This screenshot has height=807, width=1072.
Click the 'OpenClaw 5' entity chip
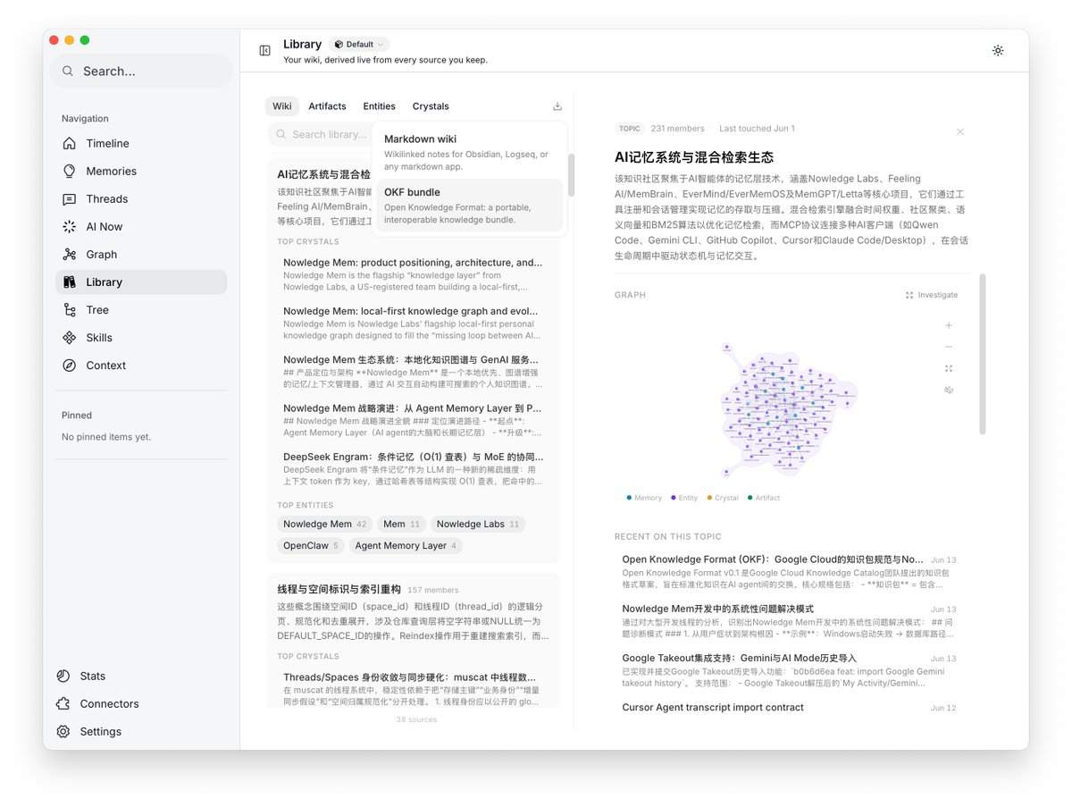pyautogui.click(x=311, y=545)
